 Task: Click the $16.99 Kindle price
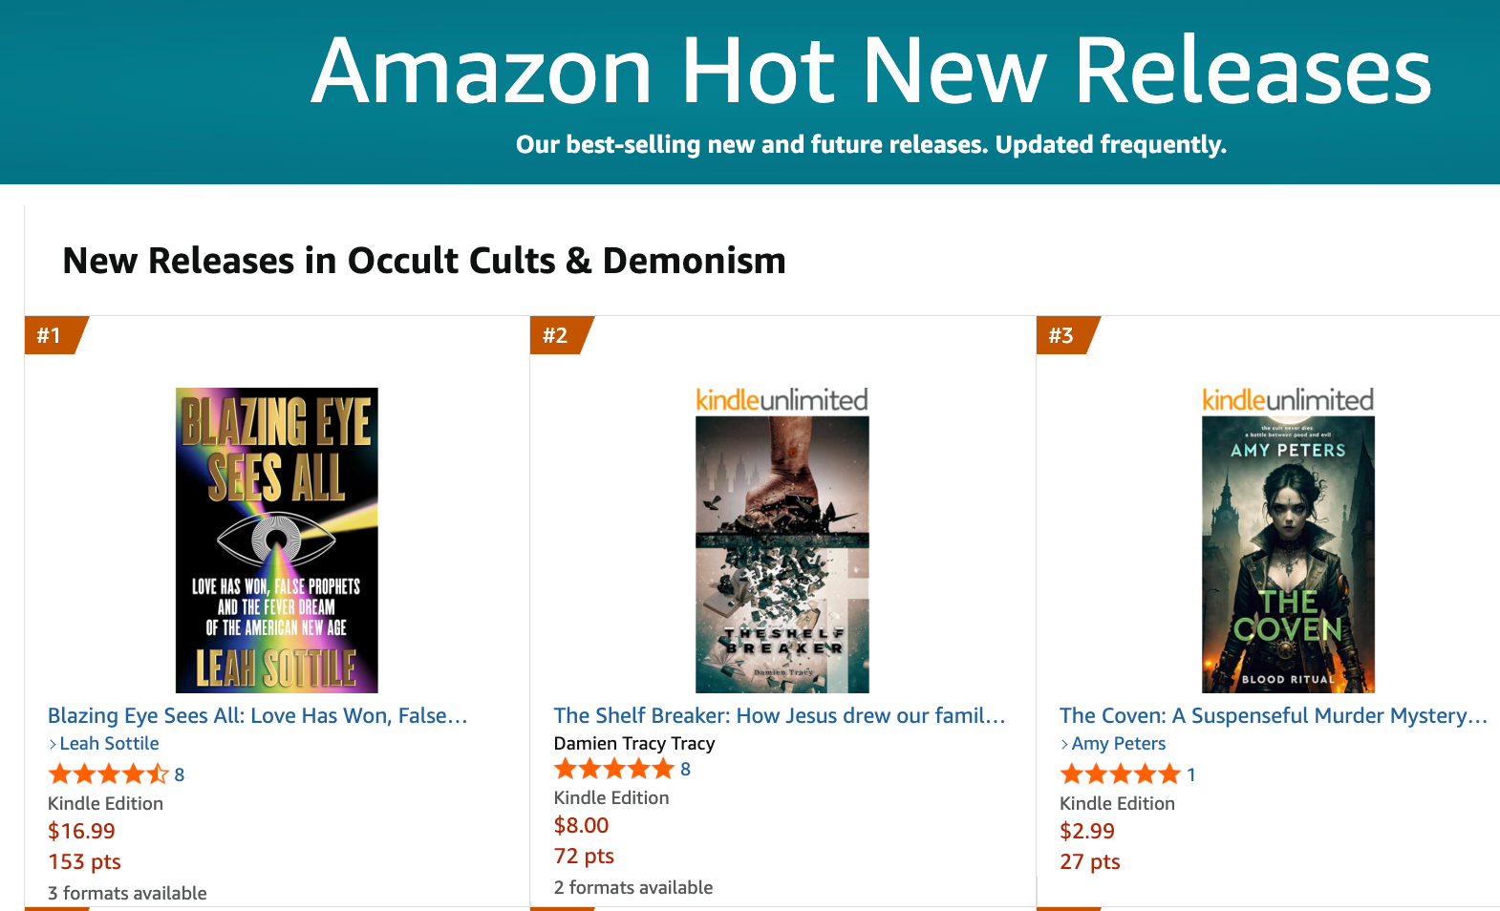(81, 831)
